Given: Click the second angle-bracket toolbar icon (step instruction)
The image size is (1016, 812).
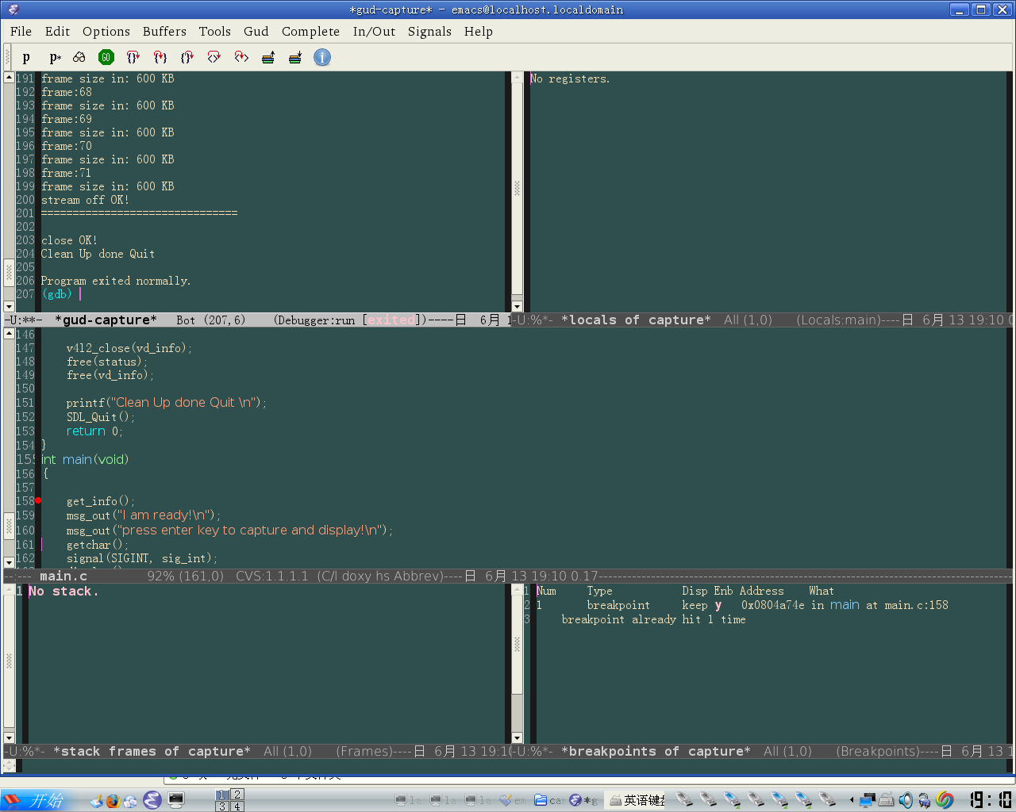Looking at the screenshot, I should [x=241, y=57].
